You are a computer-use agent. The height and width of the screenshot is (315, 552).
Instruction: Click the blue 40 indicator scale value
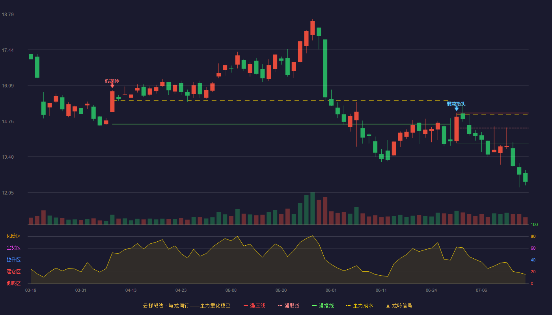click(x=533, y=260)
